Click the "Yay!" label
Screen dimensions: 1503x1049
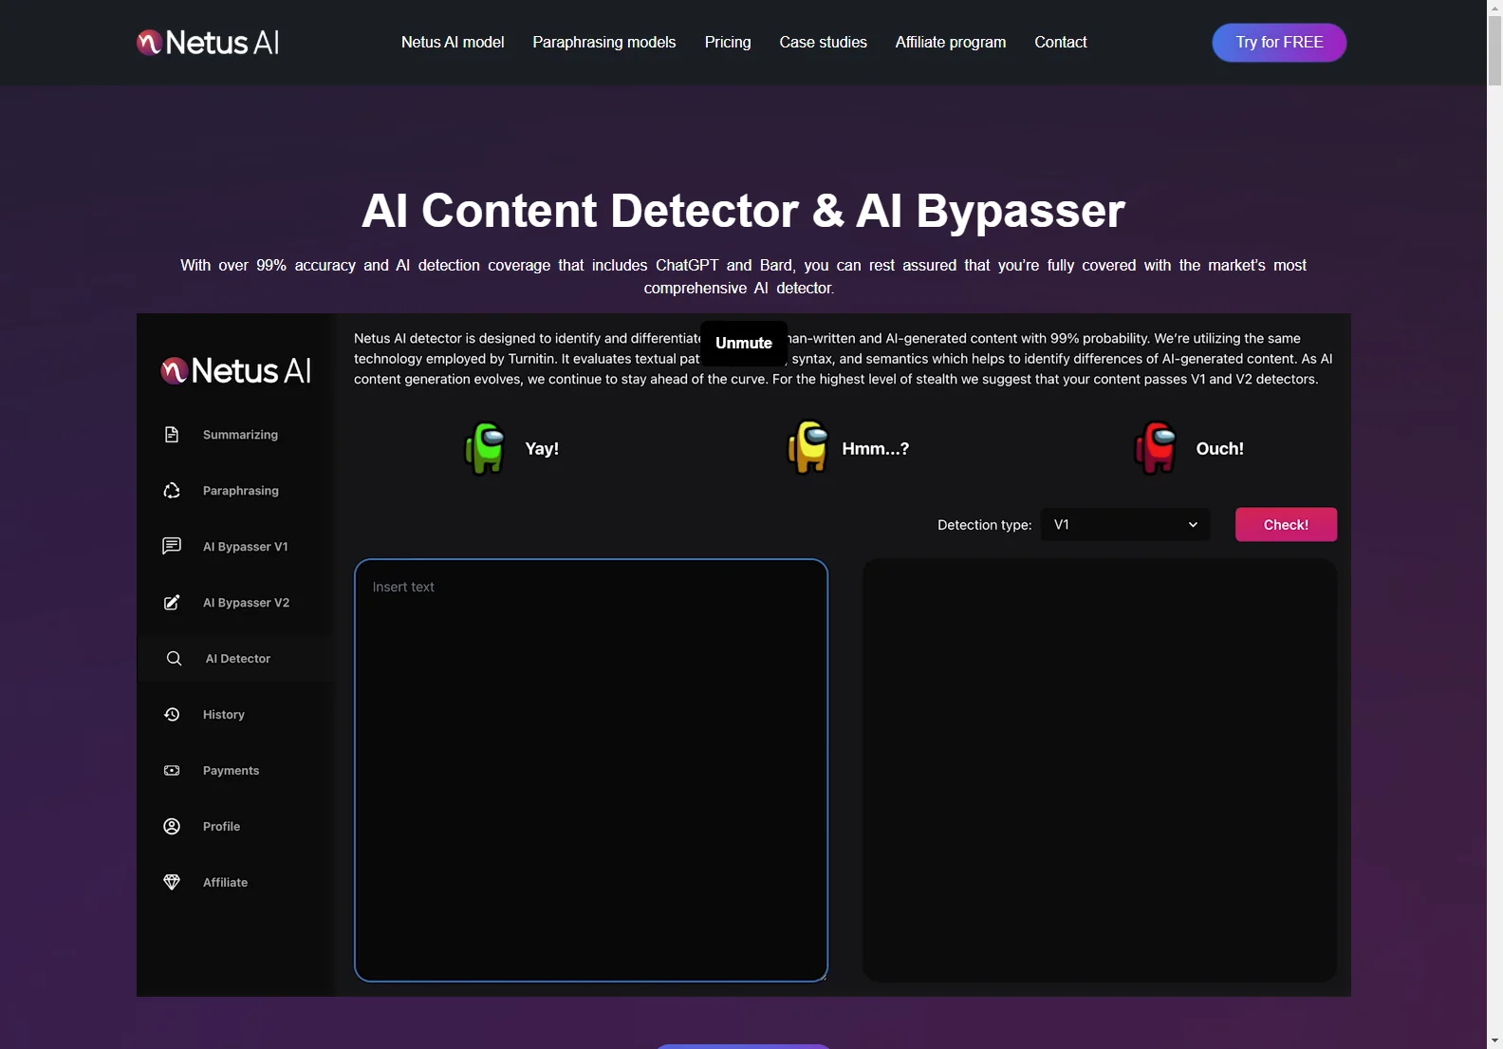click(542, 449)
